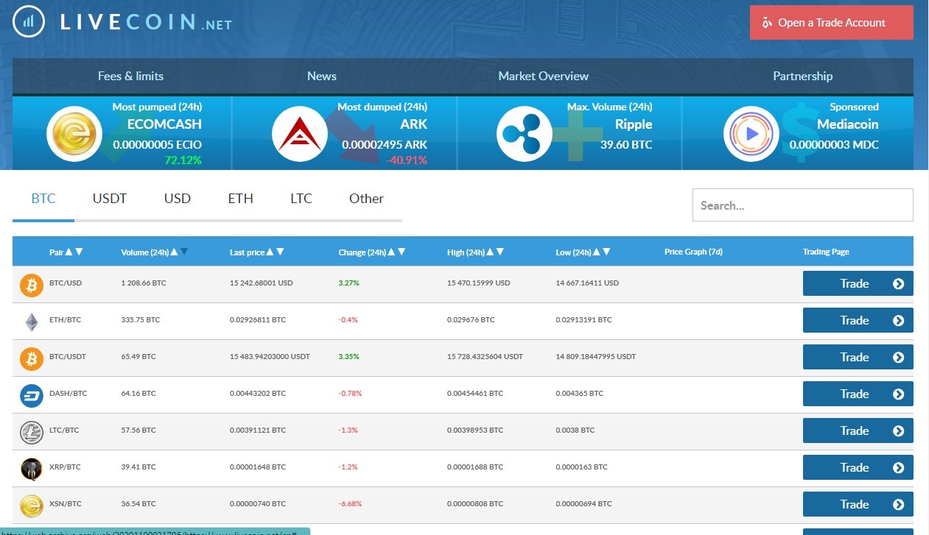The image size is (929, 535).
Task: Sort Change (24h) descending with down arrow
Action: pos(402,252)
